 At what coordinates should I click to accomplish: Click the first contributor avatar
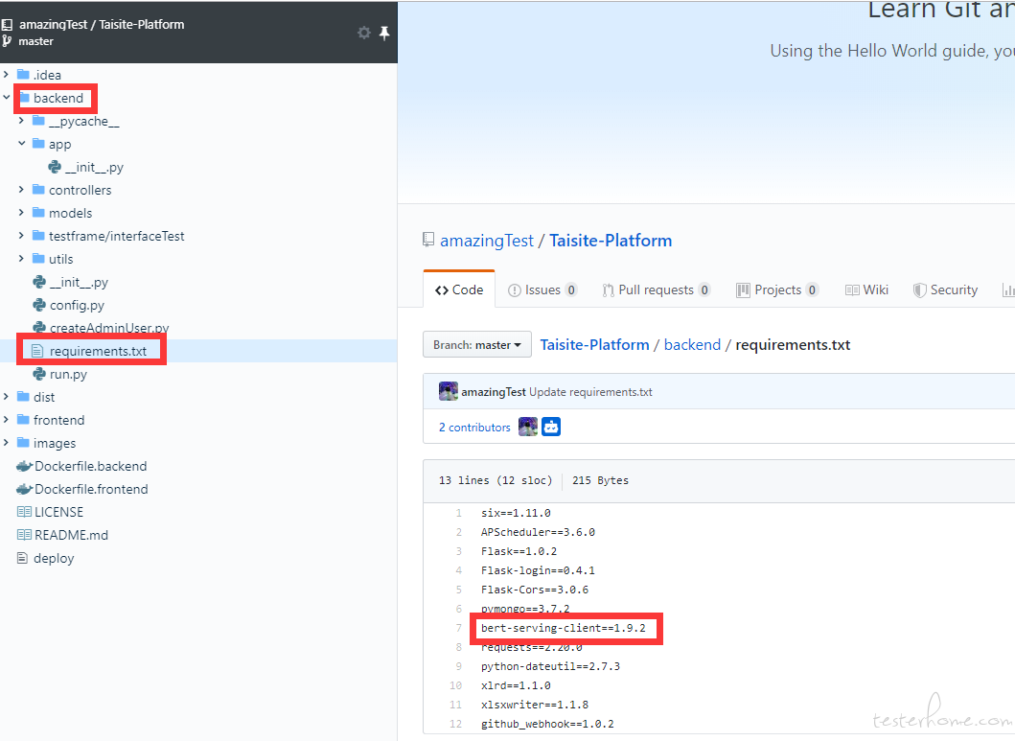click(x=528, y=427)
